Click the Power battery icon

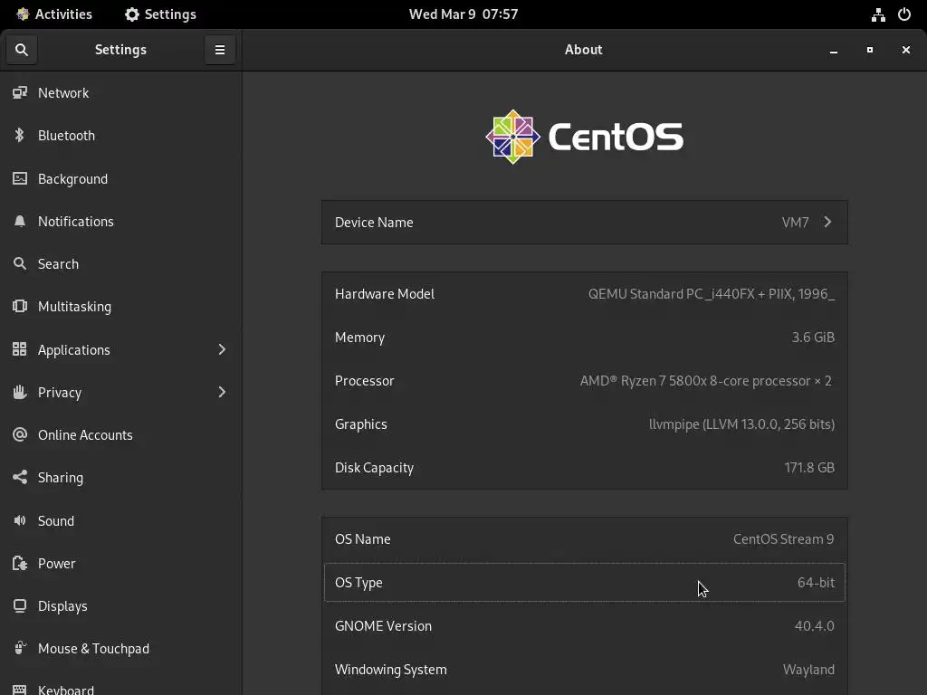click(20, 563)
